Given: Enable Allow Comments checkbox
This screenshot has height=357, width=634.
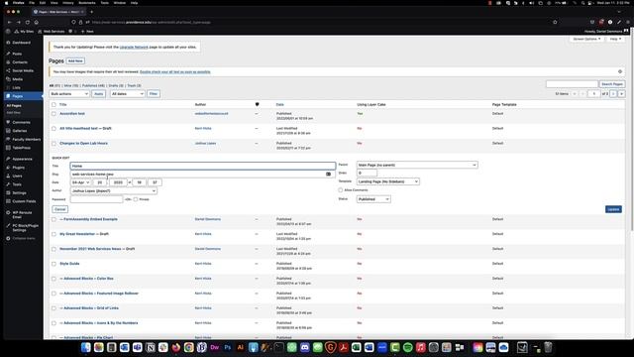Looking at the screenshot, I should pos(341,189).
